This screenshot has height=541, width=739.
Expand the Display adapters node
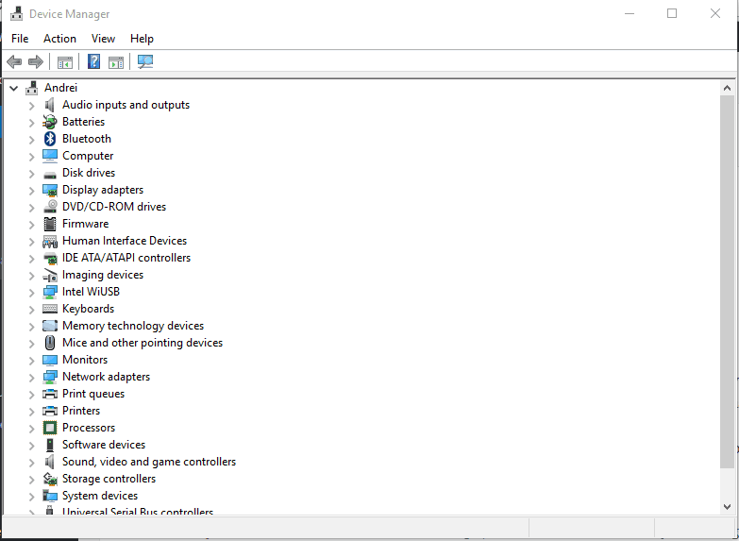[31, 190]
